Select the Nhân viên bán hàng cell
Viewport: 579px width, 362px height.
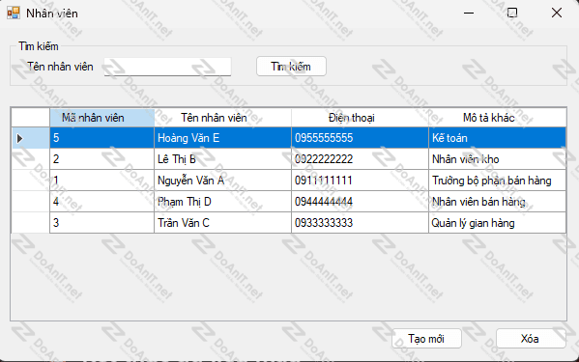(x=497, y=202)
